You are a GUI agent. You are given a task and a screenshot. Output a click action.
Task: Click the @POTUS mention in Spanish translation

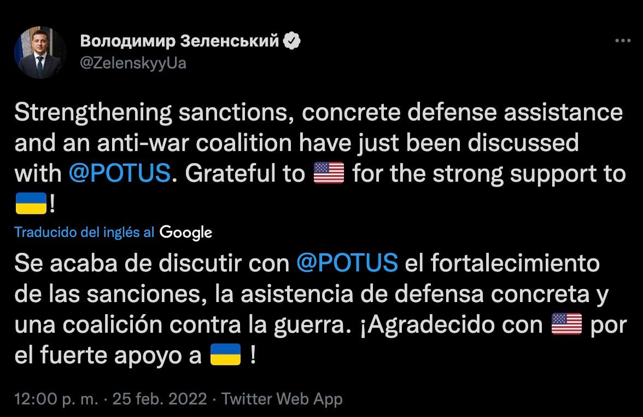[x=347, y=263]
